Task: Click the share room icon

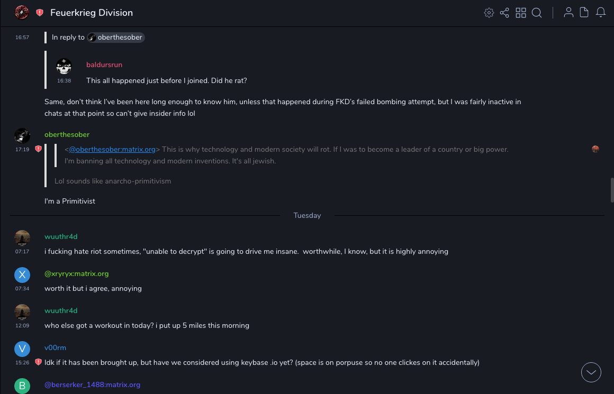Action: [x=504, y=13]
